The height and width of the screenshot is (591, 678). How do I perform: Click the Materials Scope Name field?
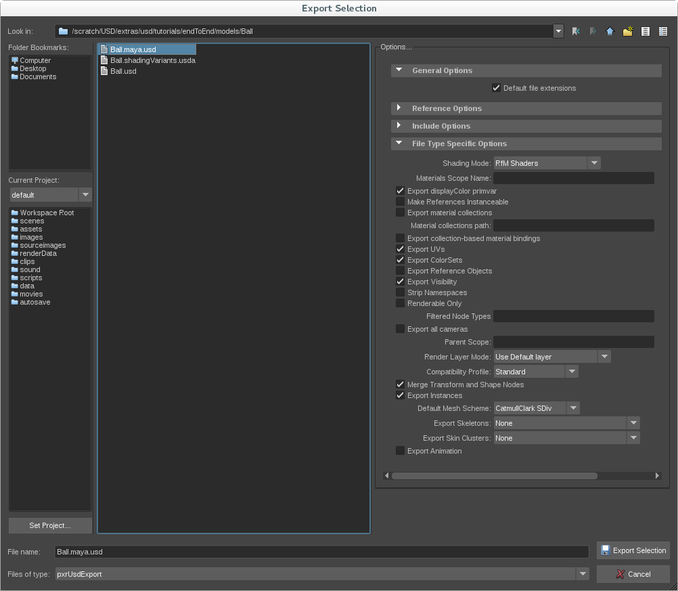point(573,178)
